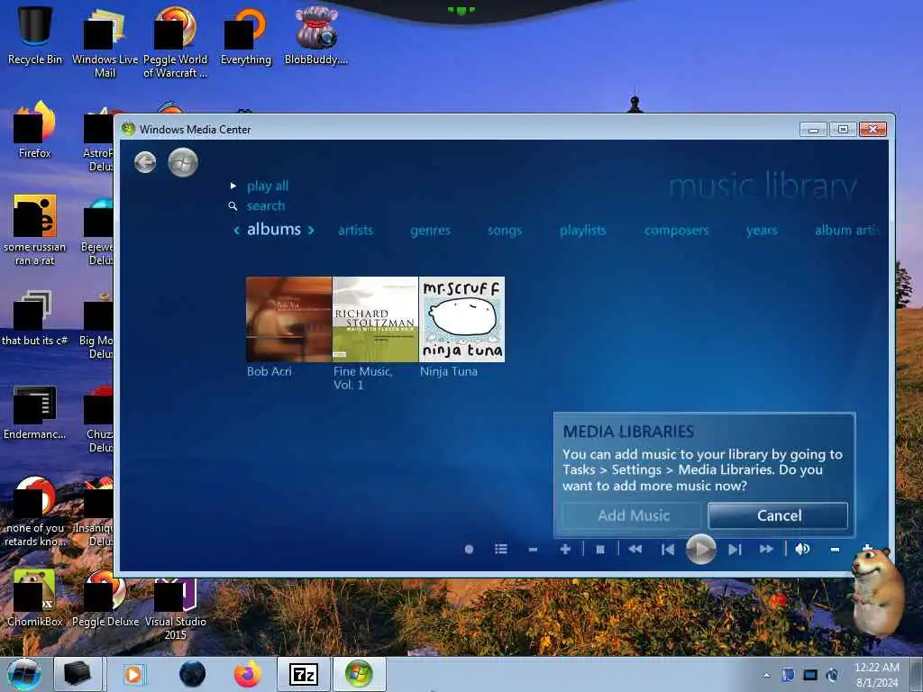The height and width of the screenshot is (692, 923).
Task: Click the Bob Acri album title
Action: [x=269, y=371]
